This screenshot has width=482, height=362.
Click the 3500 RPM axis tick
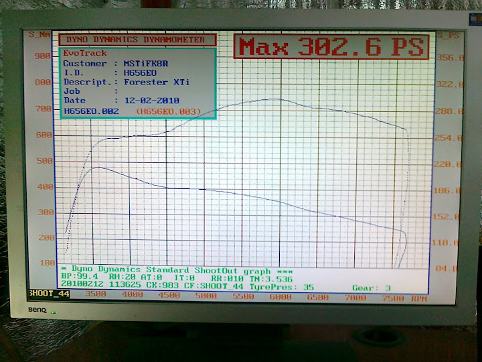[96, 294]
